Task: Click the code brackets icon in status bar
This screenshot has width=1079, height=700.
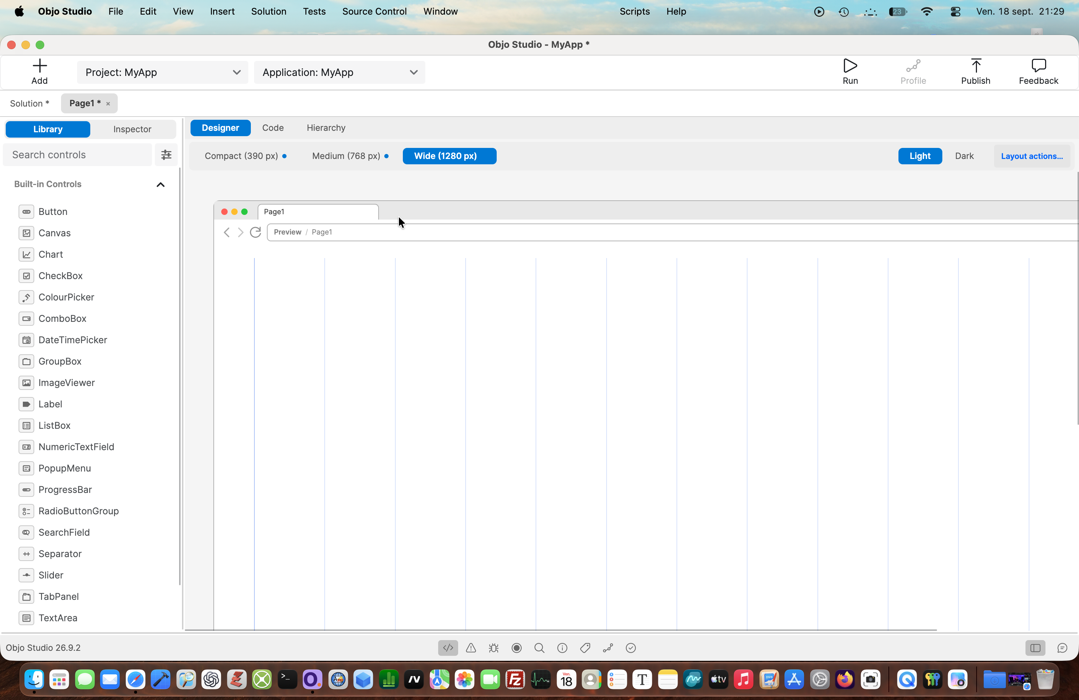Action: pyautogui.click(x=448, y=648)
